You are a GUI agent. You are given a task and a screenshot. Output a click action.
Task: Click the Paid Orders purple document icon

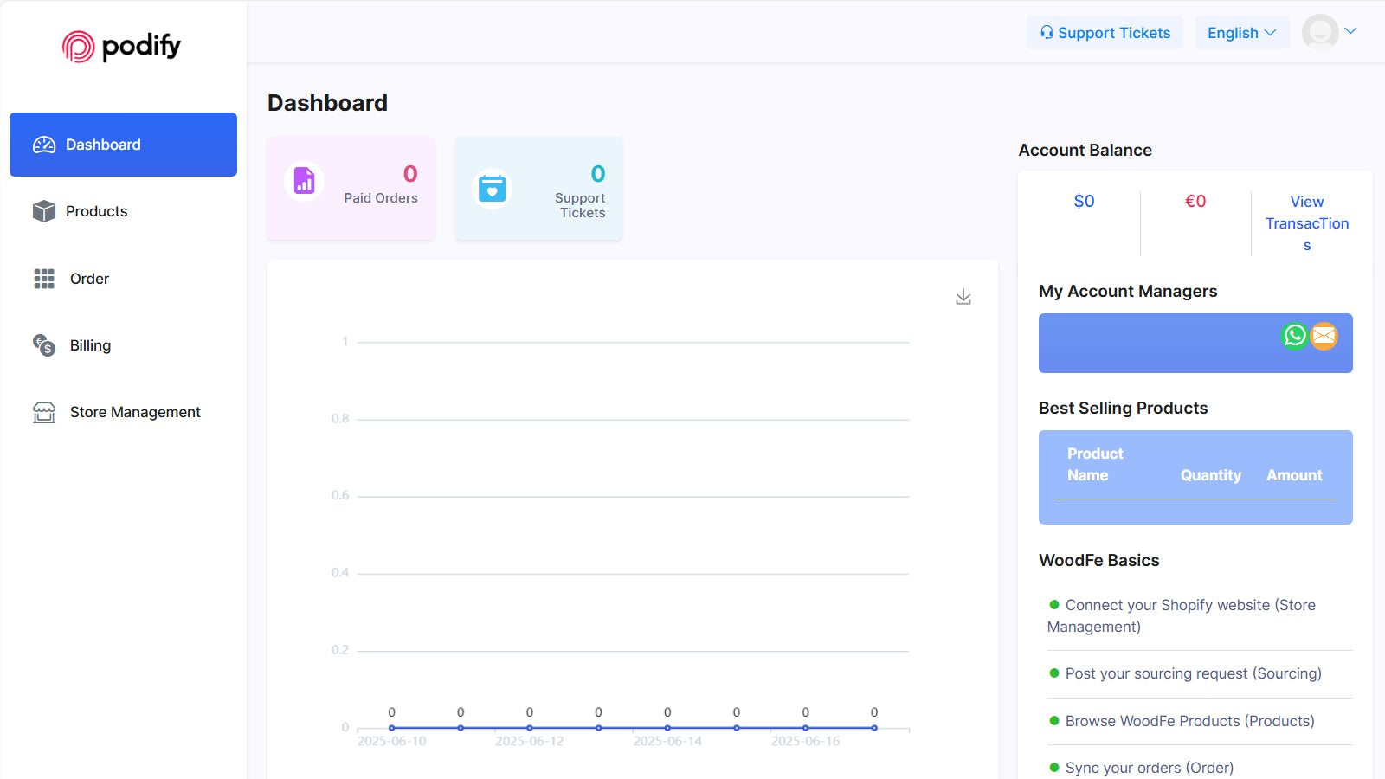(304, 181)
